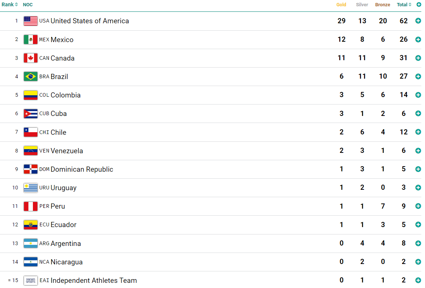Click the Brazil flag icon
The height and width of the screenshot is (288, 425).
click(31, 76)
